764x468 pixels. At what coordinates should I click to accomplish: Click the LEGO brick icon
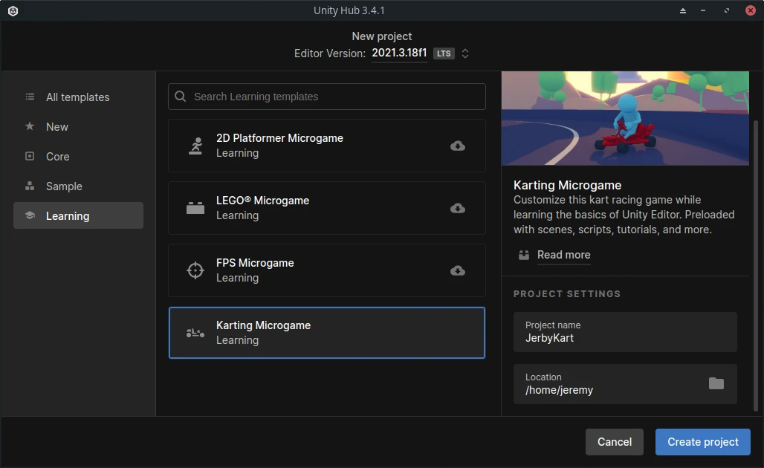(x=195, y=208)
